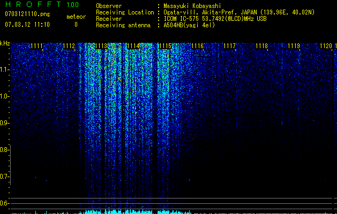Click the 1120 time marker
The image size is (337, 214).
[326, 46]
